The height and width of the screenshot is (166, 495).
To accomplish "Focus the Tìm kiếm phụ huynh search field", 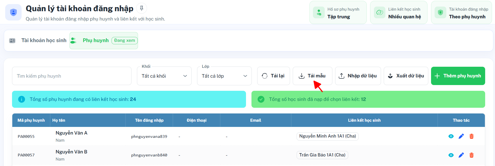I will pyautogui.click(x=72, y=76).
